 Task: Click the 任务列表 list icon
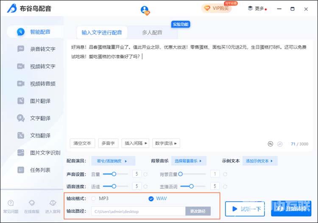(x=21, y=170)
